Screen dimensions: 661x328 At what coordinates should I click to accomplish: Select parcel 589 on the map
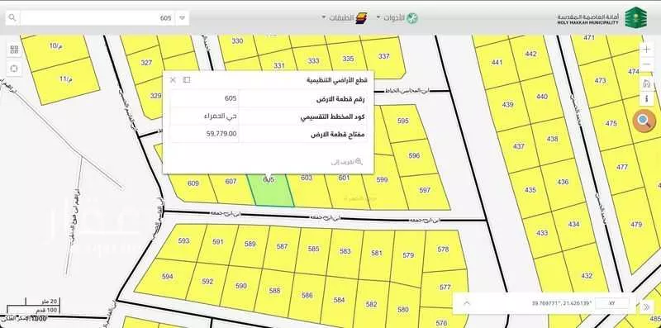250,244
